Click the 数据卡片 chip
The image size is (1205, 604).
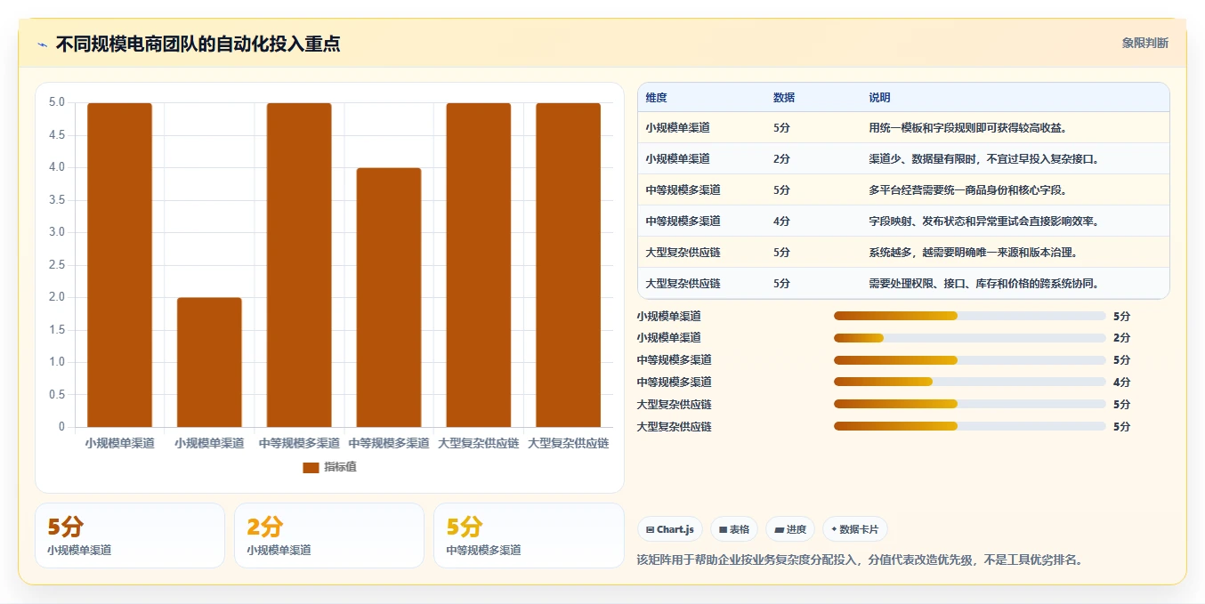(x=854, y=529)
